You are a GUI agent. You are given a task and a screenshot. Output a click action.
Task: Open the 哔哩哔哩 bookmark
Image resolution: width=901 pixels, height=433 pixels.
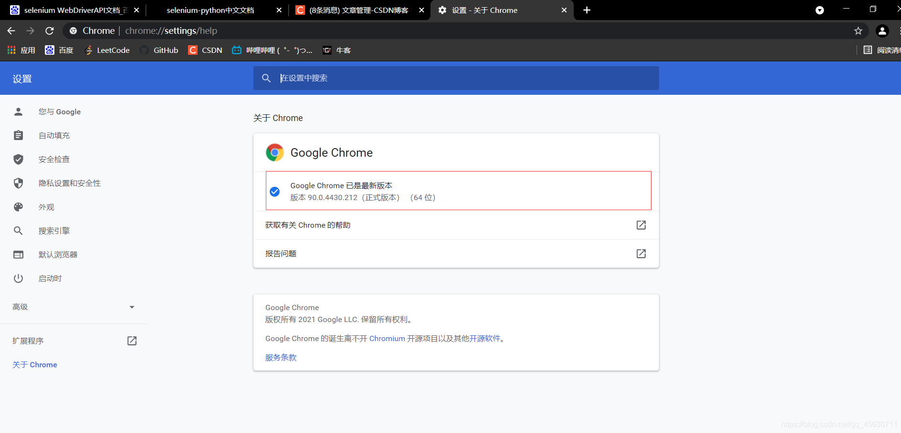coord(272,50)
